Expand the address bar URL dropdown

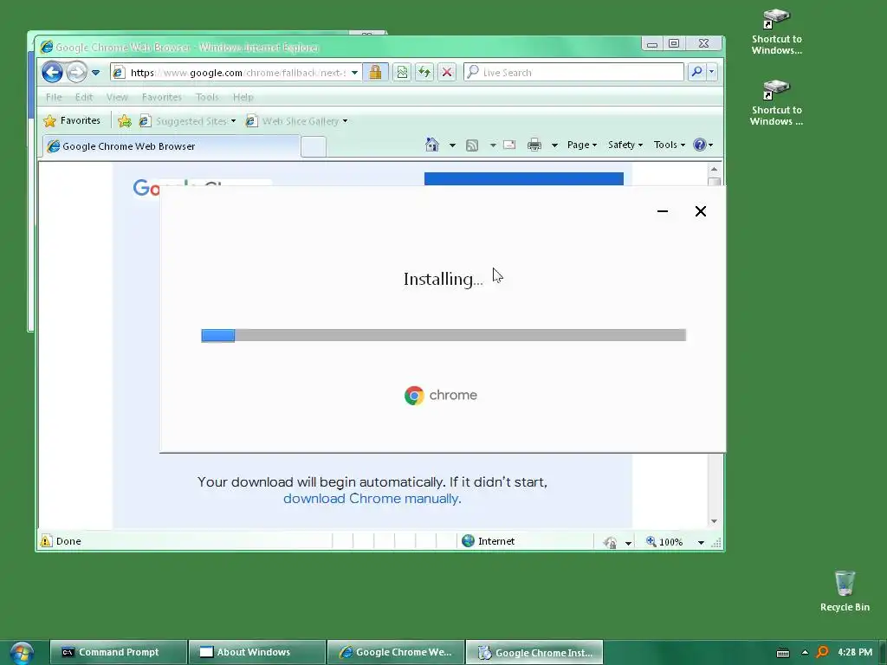(354, 73)
